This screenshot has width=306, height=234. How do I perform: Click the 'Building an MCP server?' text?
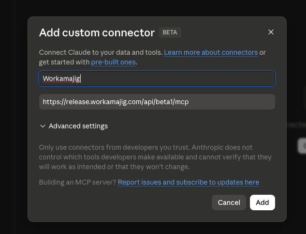click(78, 182)
